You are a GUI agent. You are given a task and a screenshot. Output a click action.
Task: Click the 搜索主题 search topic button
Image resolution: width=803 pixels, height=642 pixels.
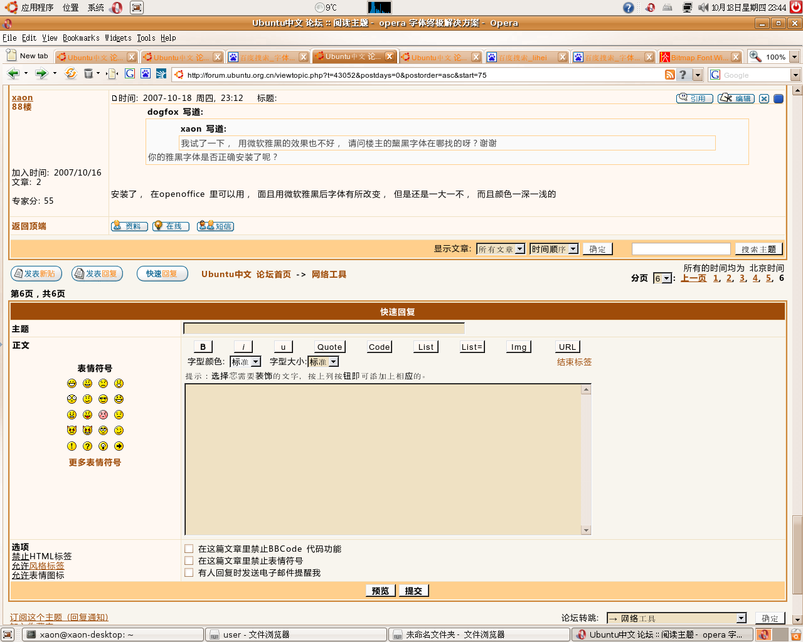click(758, 249)
